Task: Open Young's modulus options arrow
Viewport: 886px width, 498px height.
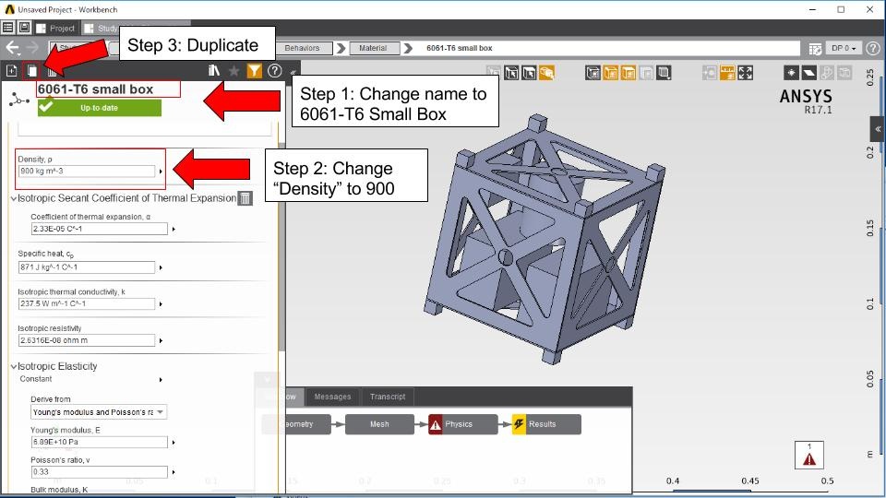Action: tap(174, 442)
